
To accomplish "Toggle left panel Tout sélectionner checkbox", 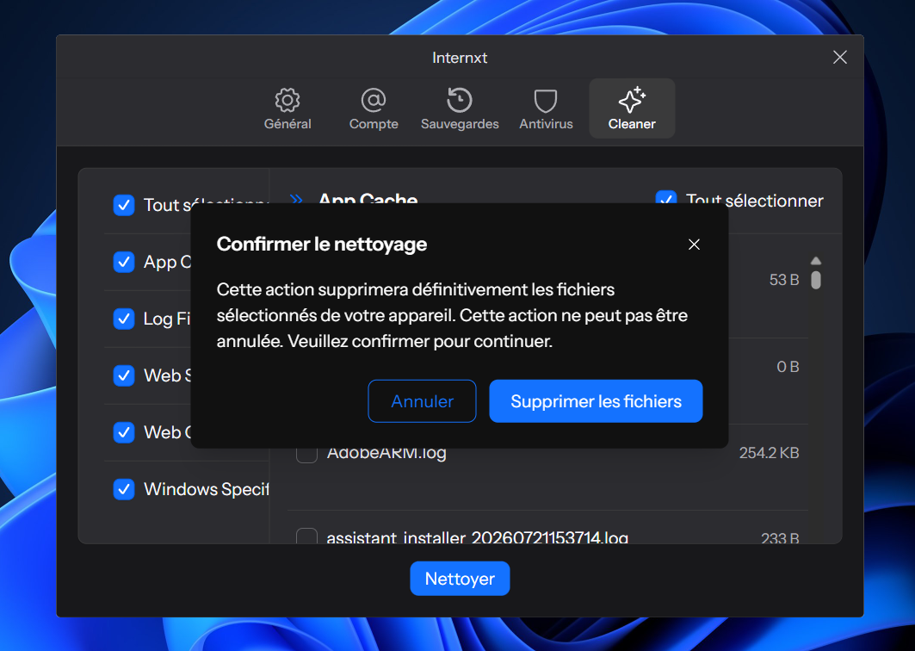I will pos(124,205).
